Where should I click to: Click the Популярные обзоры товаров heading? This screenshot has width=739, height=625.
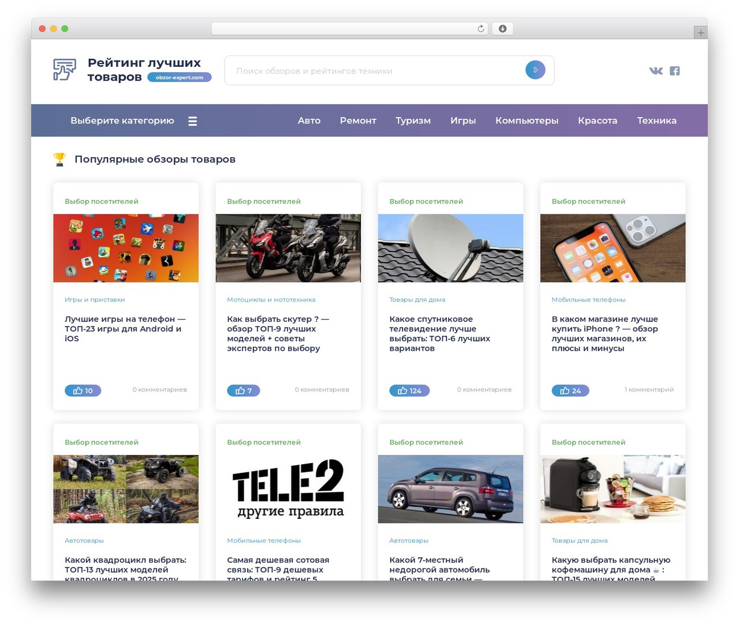[x=155, y=159]
